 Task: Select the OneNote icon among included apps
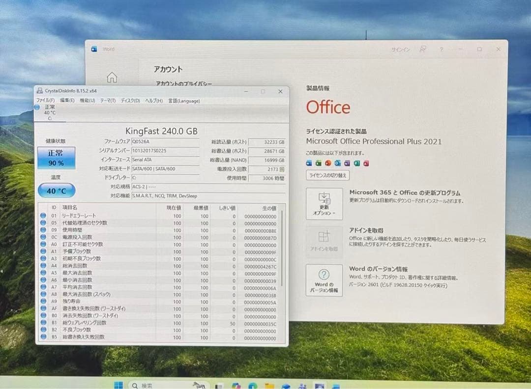(x=347, y=163)
